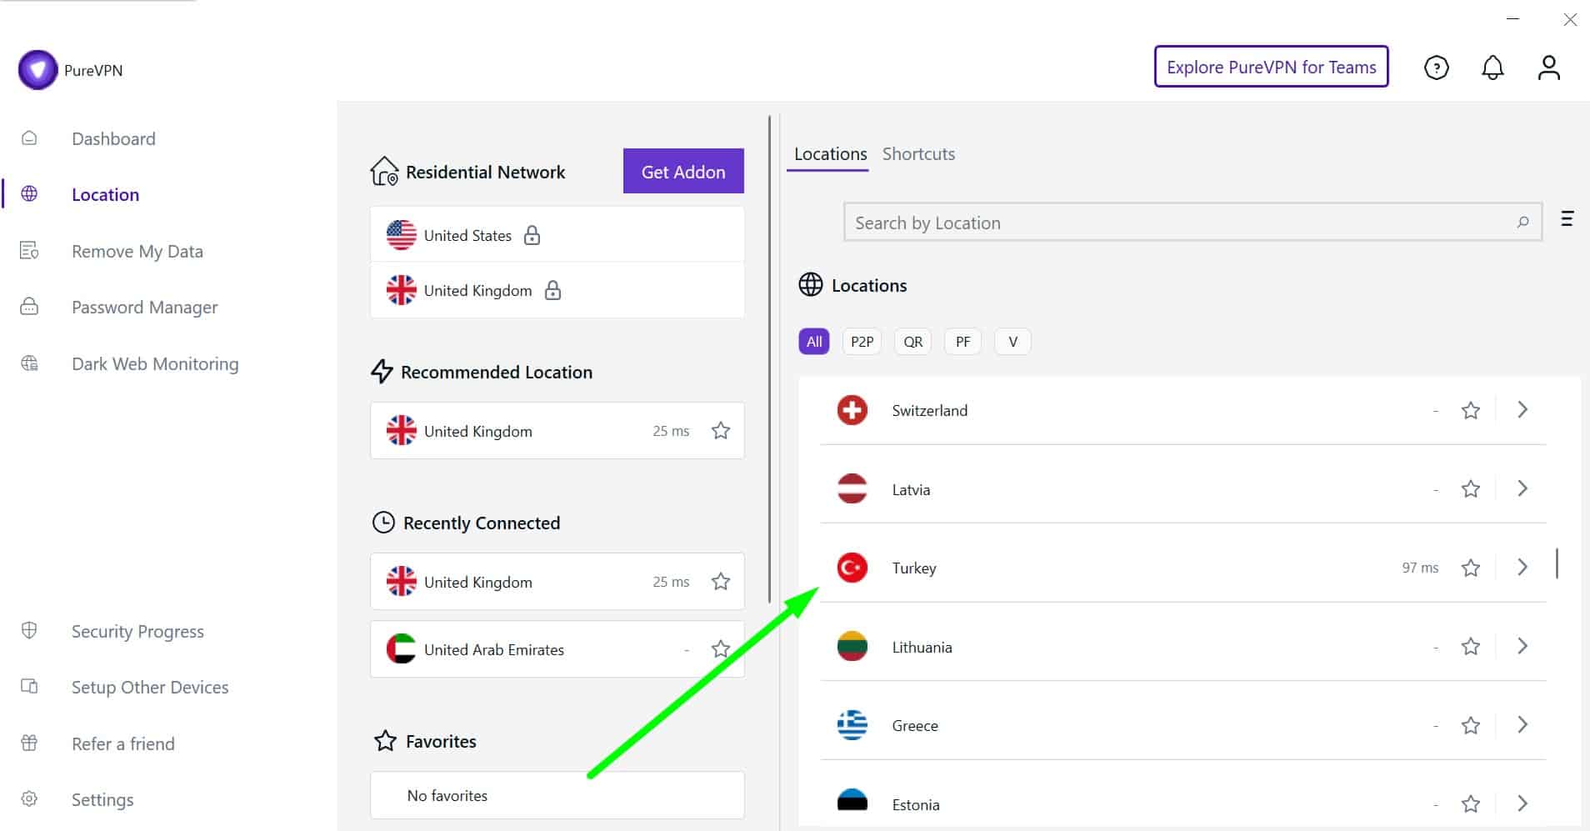Click the Remove My Data sidebar icon
Screen dimensions: 1590x831
pyautogui.click(x=29, y=251)
